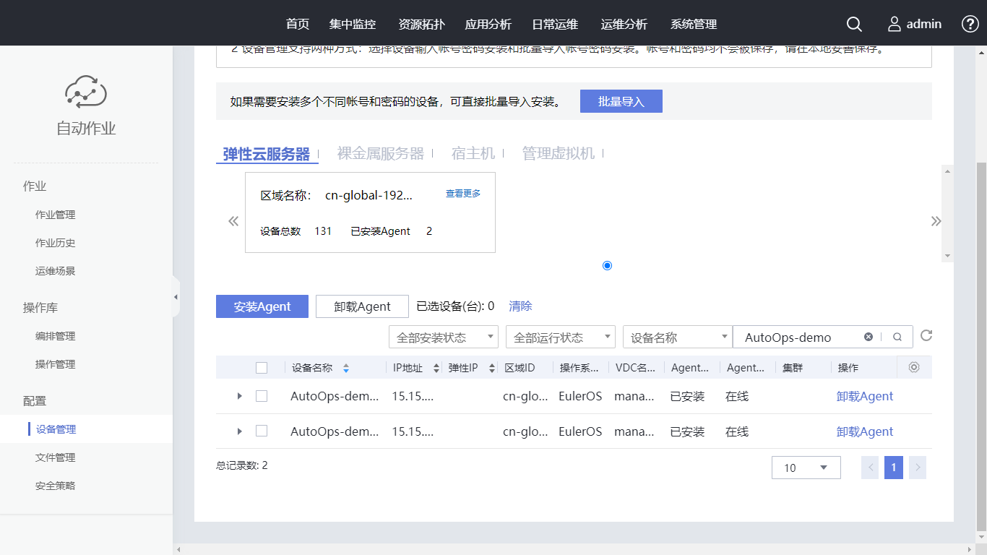Open 日常运维 in the top menu
Screen dimensions: 987x555
point(555,24)
